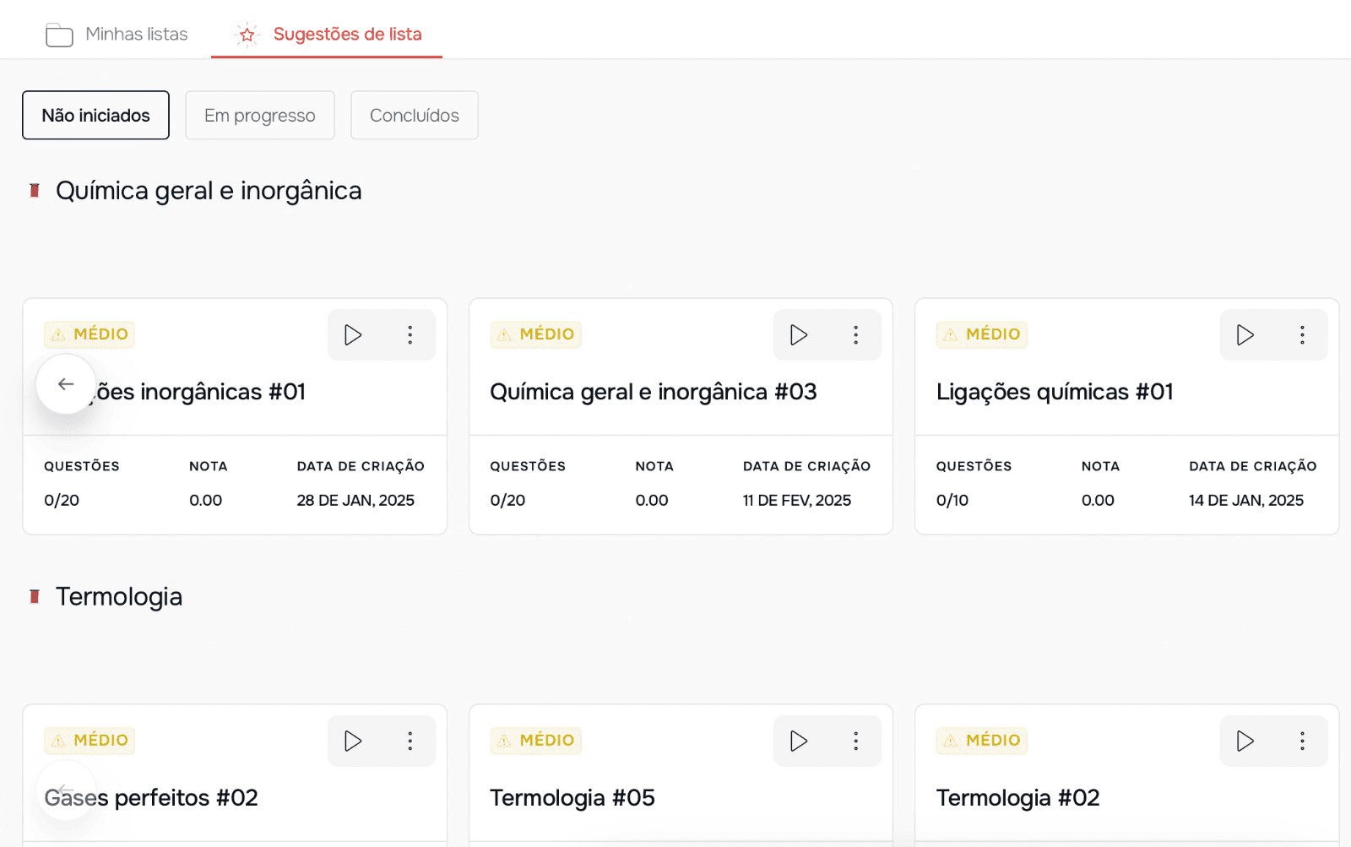Select the Não iniciados filter
Image resolution: width=1351 pixels, height=847 pixels.
click(x=95, y=115)
